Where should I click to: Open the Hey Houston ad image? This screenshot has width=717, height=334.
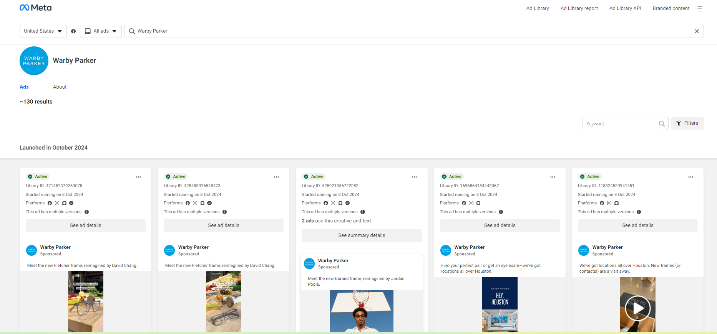coord(500,304)
